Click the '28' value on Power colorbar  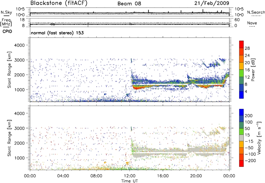(x=247, y=48)
